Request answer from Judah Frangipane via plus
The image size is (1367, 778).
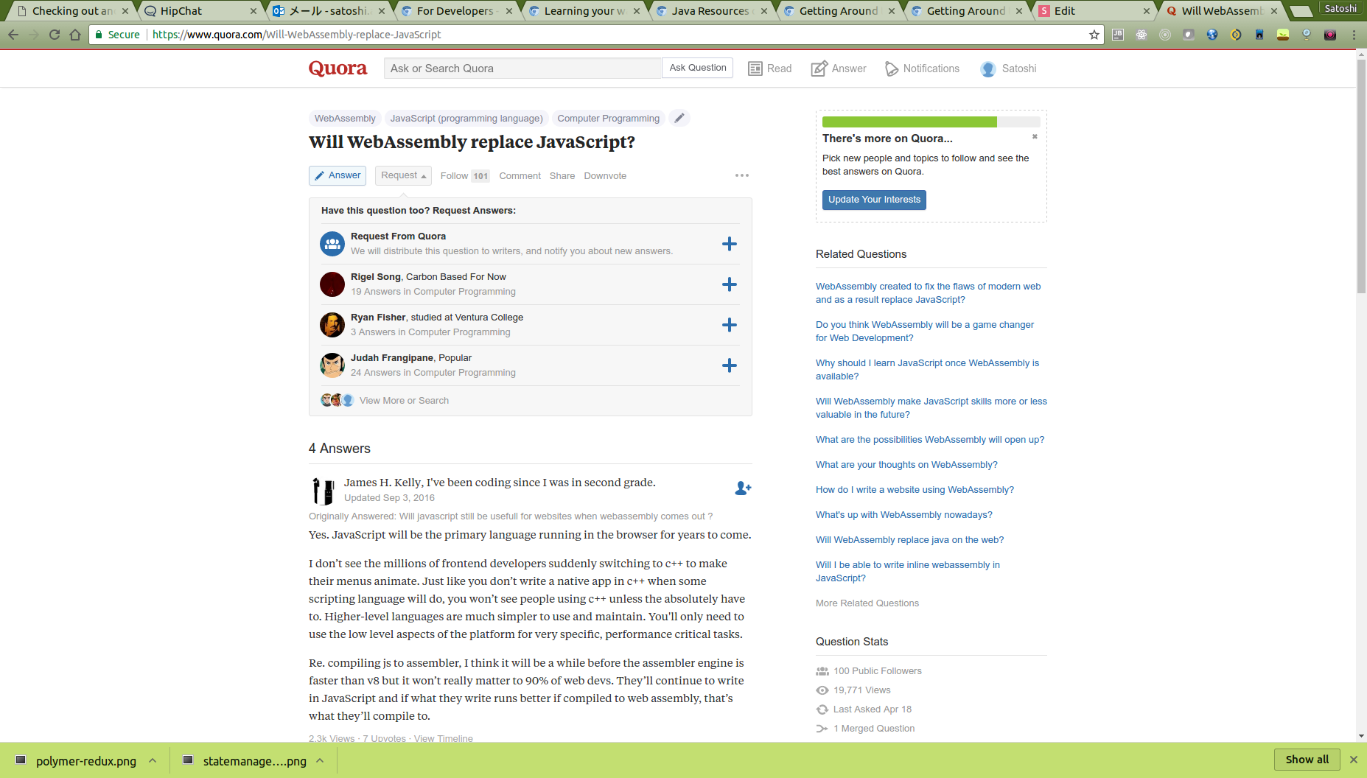[729, 365]
